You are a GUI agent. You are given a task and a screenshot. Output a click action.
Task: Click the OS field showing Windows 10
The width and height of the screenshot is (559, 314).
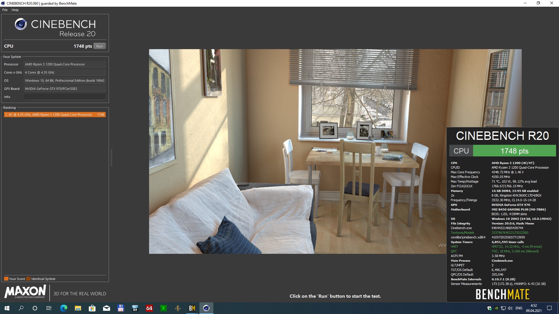[65, 81]
